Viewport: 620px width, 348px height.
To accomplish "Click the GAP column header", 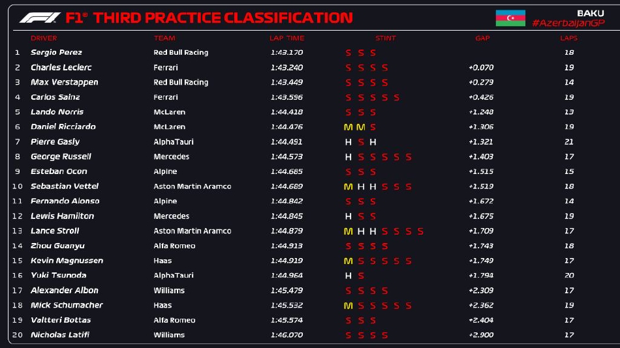I will [x=482, y=38].
